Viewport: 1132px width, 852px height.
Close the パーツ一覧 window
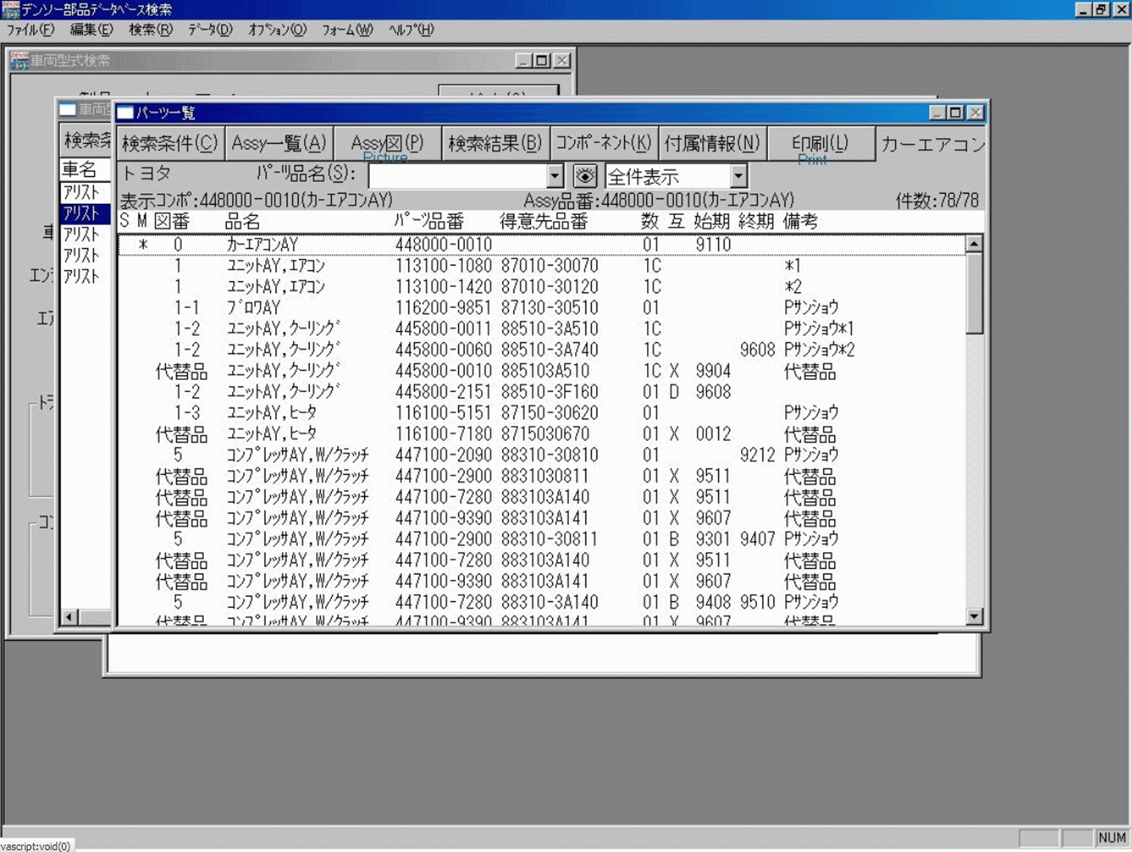pyautogui.click(x=975, y=113)
